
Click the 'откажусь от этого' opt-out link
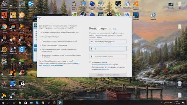pyautogui.click(x=103, y=69)
